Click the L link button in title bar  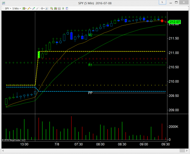pyautogui.click(x=162, y=2)
